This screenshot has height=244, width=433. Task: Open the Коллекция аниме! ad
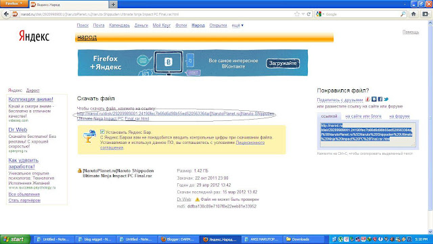(30, 99)
